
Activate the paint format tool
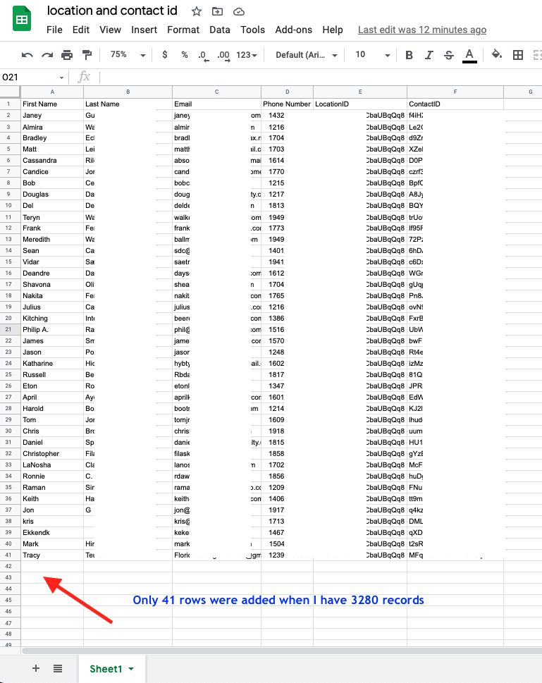click(x=87, y=55)
